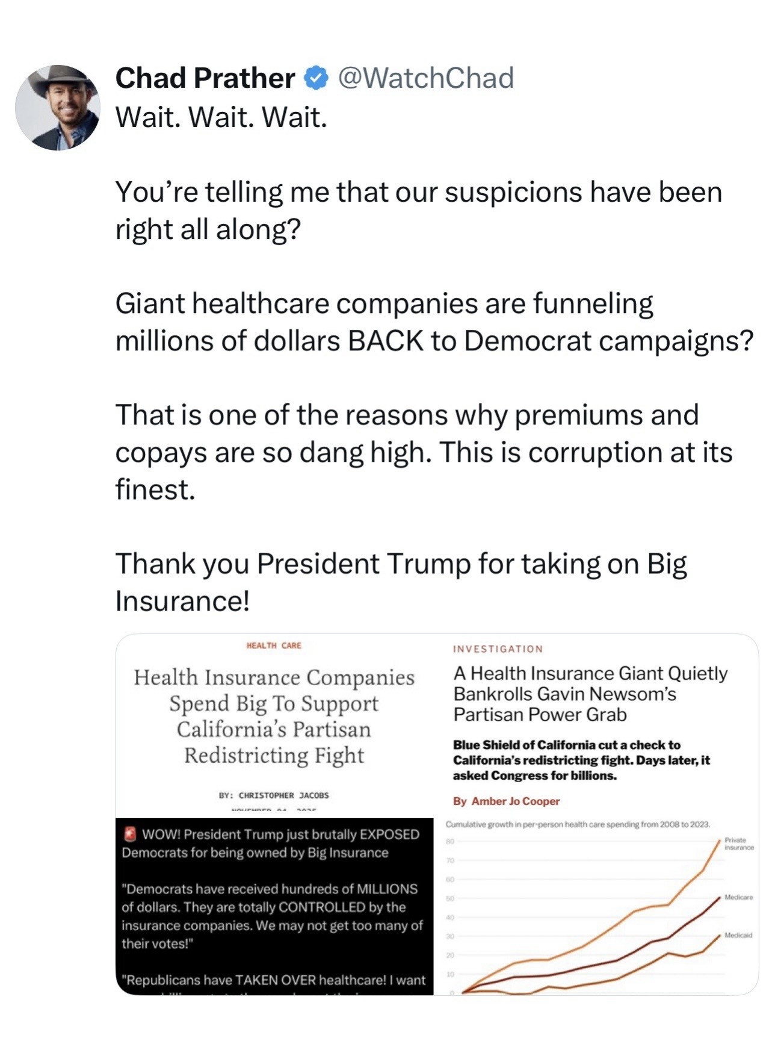Click the Medicare line label on chart
Image resolution: width=775 pixels, height=1047 pixels.
click(x=738, y=897)
